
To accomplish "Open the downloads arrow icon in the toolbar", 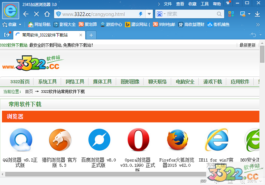I will [257, 14].
